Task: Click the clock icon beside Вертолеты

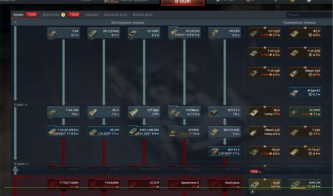Action: (63, 15)
